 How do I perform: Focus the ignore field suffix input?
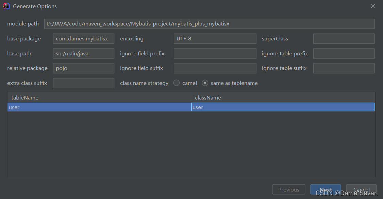click(215, 68)
